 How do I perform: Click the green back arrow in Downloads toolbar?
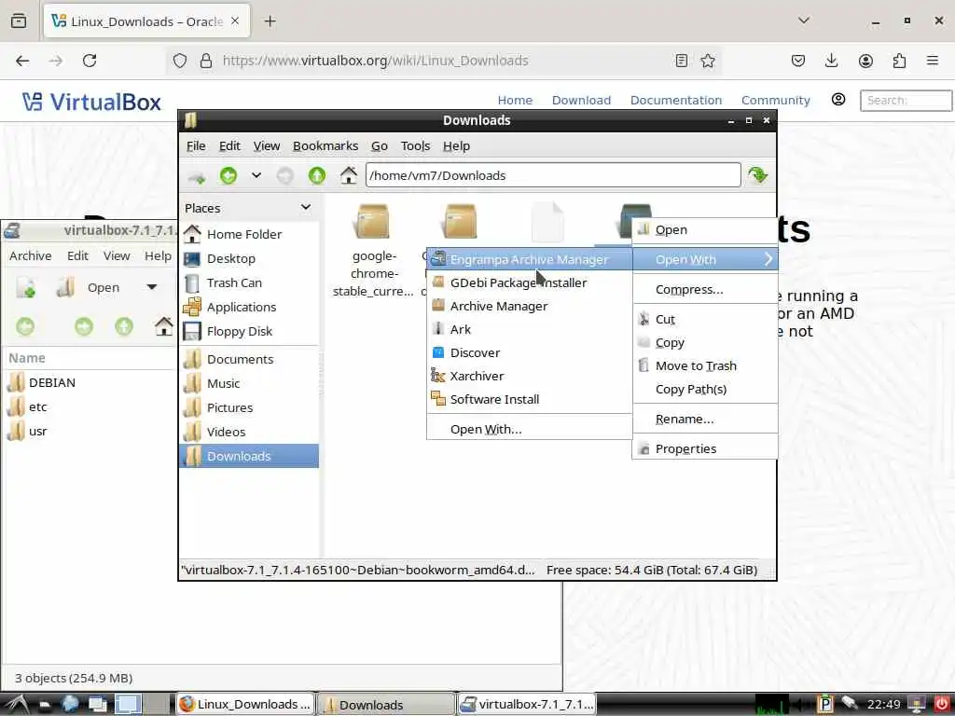[x=228, y=176]
